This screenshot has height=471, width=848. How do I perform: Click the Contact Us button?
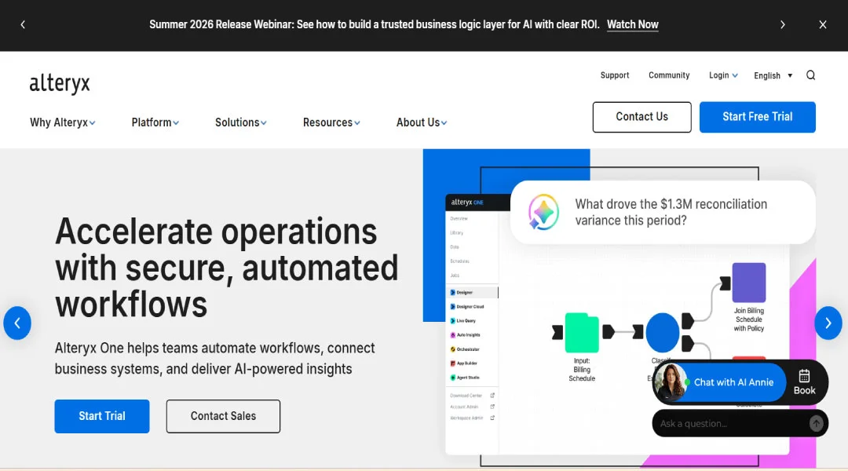(x=641, y=117)
